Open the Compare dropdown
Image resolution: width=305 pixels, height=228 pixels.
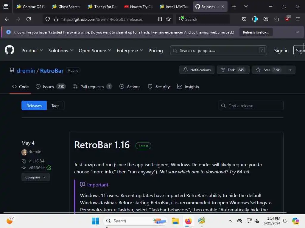(35, 177)
